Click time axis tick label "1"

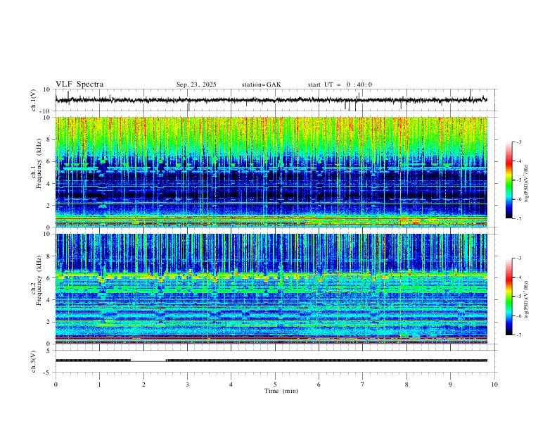coord(99,385)
